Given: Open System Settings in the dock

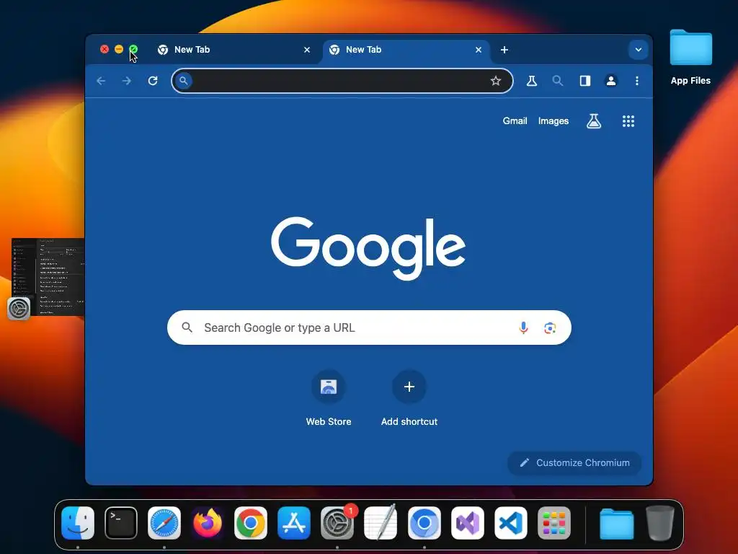Looking at the screenshot, I should point(337,523).
